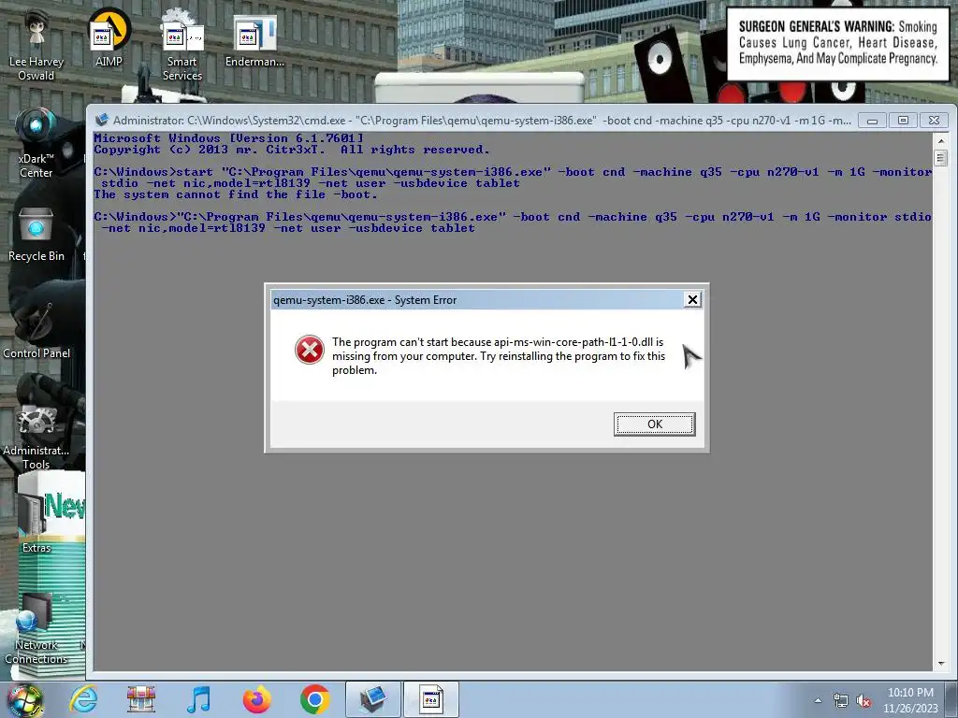This screenshot has height=718, width=958.
Task: Click the muted volume tray icon
Action: [x=864, y=701]
